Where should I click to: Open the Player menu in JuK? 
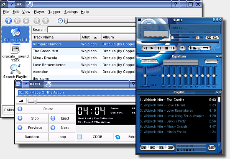pos(39,12)
